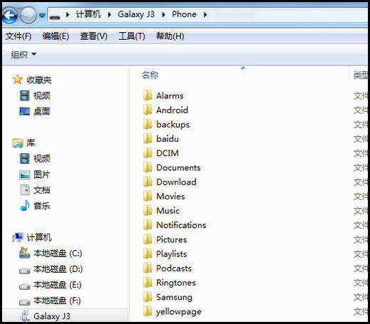Select the Pictures folder name

click(172, 239)
